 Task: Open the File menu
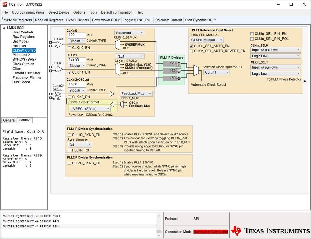tap(5, 12)
